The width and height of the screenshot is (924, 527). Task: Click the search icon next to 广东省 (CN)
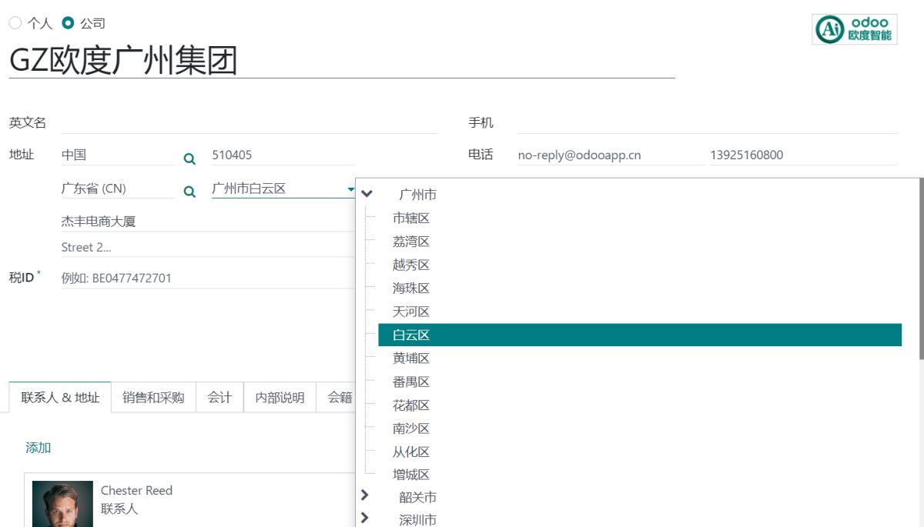189,192
